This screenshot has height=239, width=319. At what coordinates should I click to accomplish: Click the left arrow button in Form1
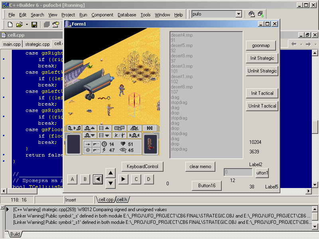pos(98,180)
